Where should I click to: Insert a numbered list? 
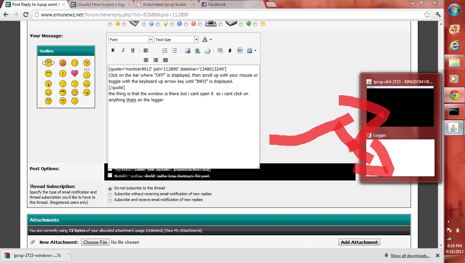(165, 50)
